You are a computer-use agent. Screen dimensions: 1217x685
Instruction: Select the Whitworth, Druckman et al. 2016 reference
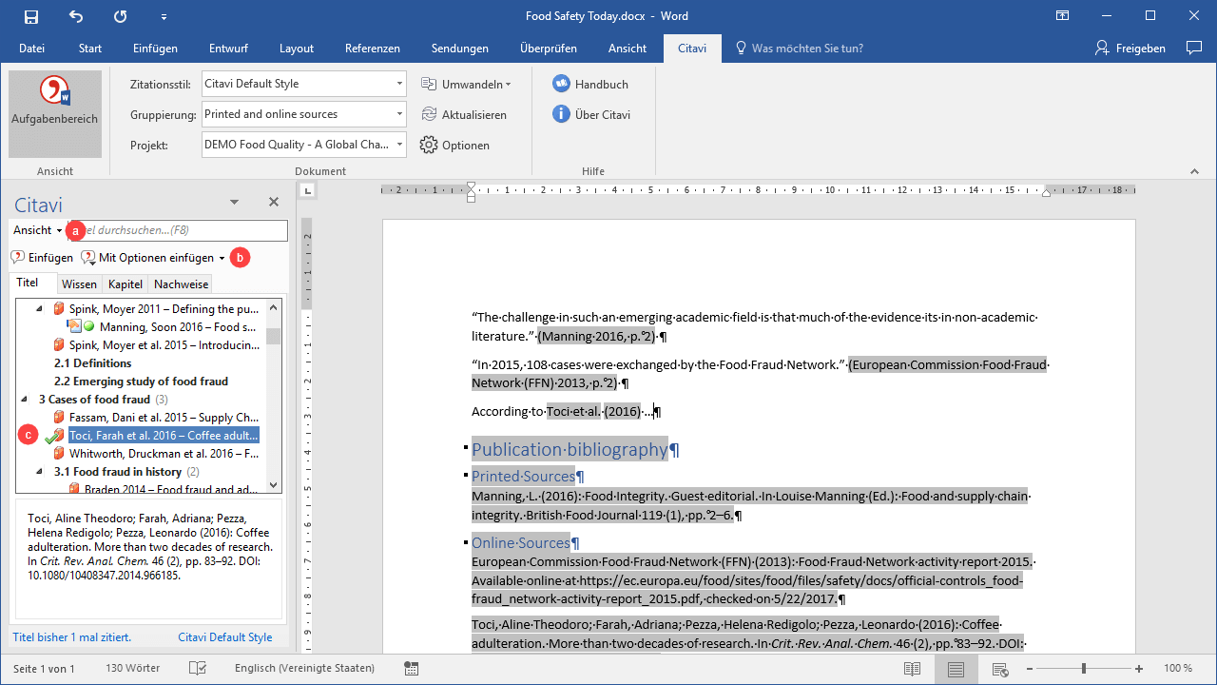pyautogui.click(x=164, y=454)
